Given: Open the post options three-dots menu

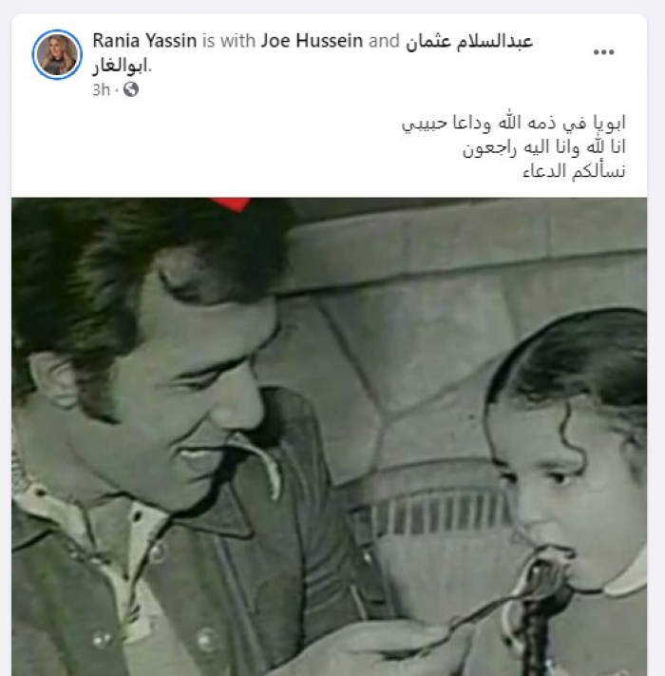Looking at the screenshot, I should point(603,52).
